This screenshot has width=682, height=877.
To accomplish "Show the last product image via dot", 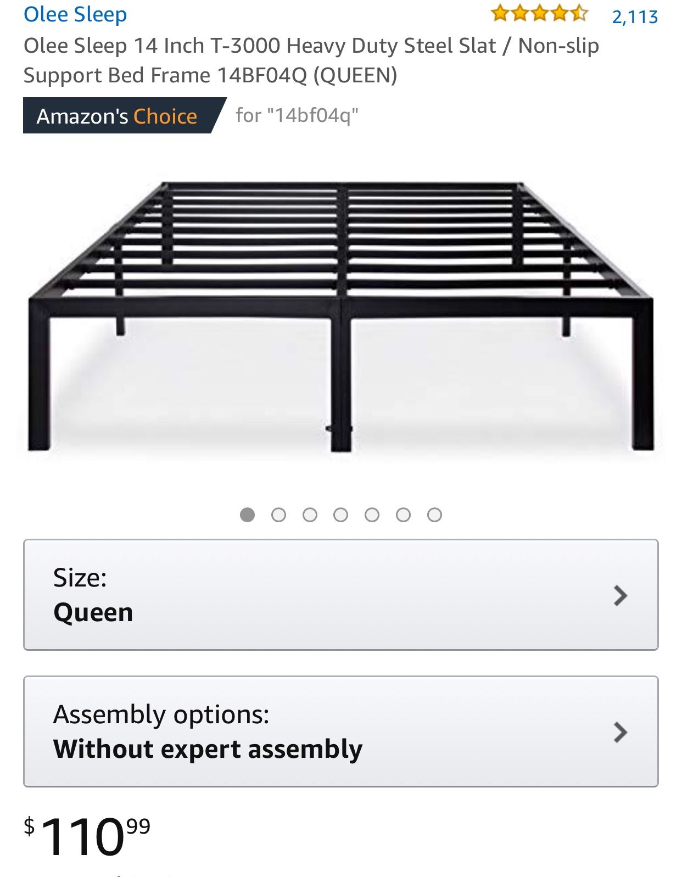I will point(434,515).
